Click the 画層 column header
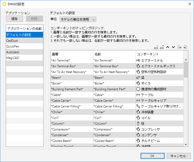Screen dimensions: 194x162 pos(72,54)
